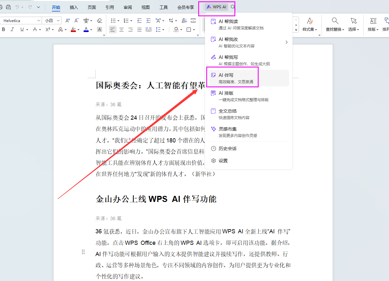Viewport: 389px width, 281px height.
Task: Open the 排版 dropdown
Action: coord(373,24)
